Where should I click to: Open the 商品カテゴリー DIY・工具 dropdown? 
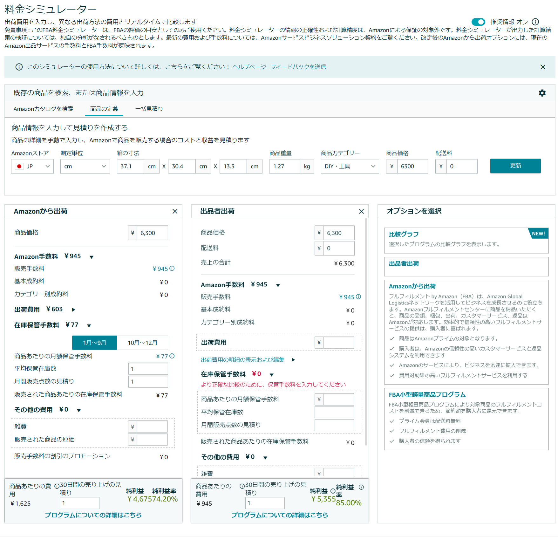(x=350, y=166)
